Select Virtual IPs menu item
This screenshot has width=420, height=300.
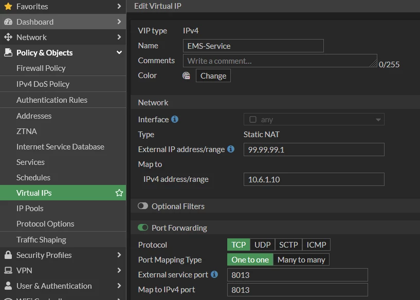coord(63,193)
